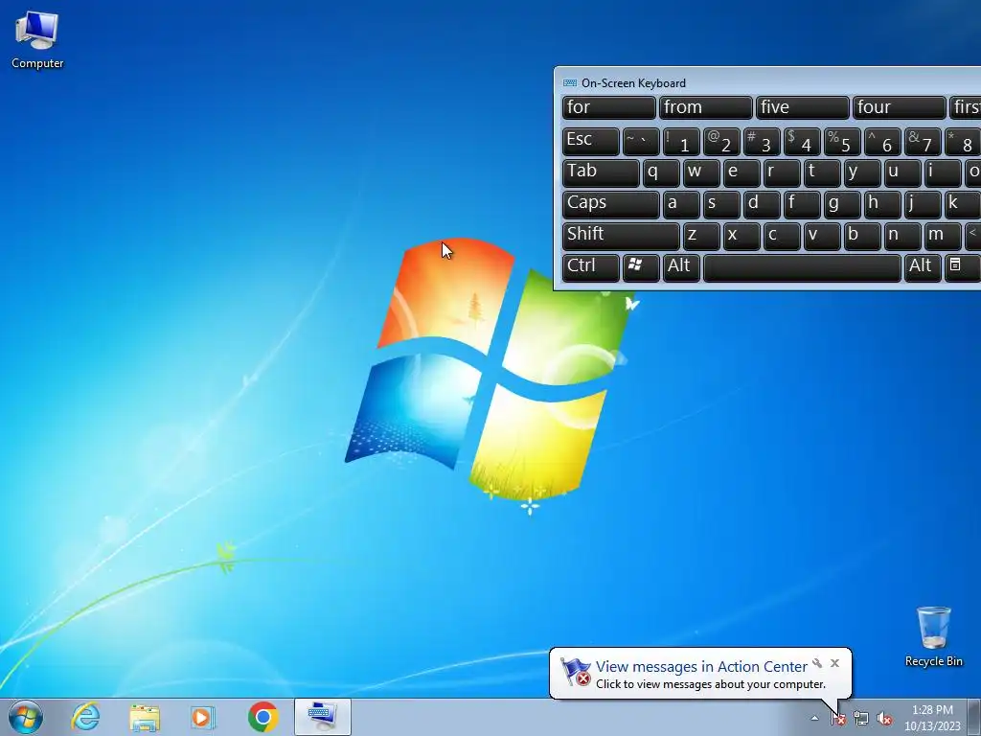
Task: Choose the 'for' text prediction
Action: [x=608, y=107]
